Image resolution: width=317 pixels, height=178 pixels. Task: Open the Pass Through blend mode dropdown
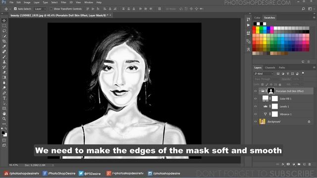pos(267,79)
